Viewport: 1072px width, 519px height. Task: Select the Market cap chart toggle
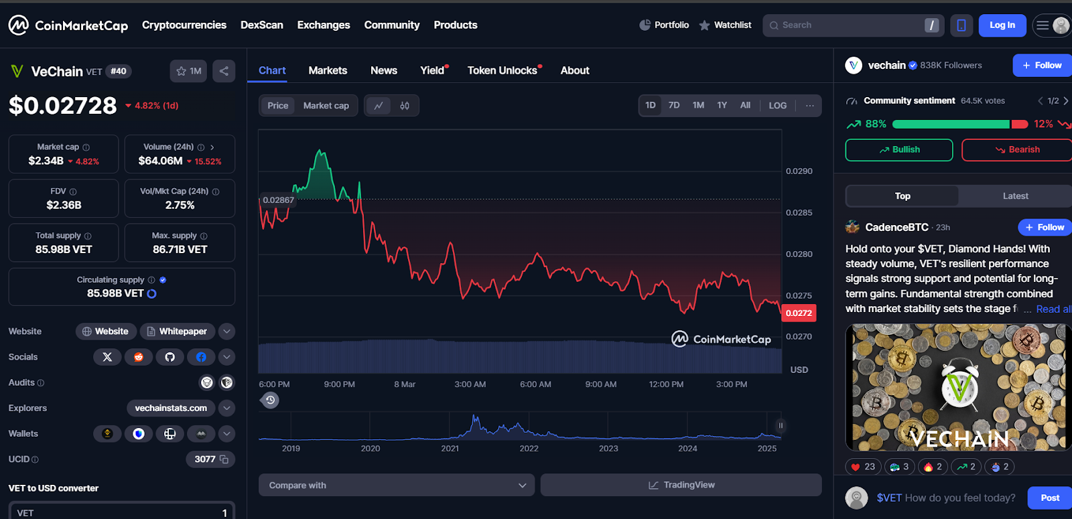[326, 106]
